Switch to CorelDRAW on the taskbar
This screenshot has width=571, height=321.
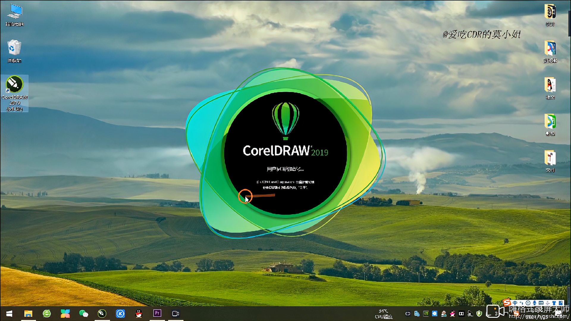point(102,314)
